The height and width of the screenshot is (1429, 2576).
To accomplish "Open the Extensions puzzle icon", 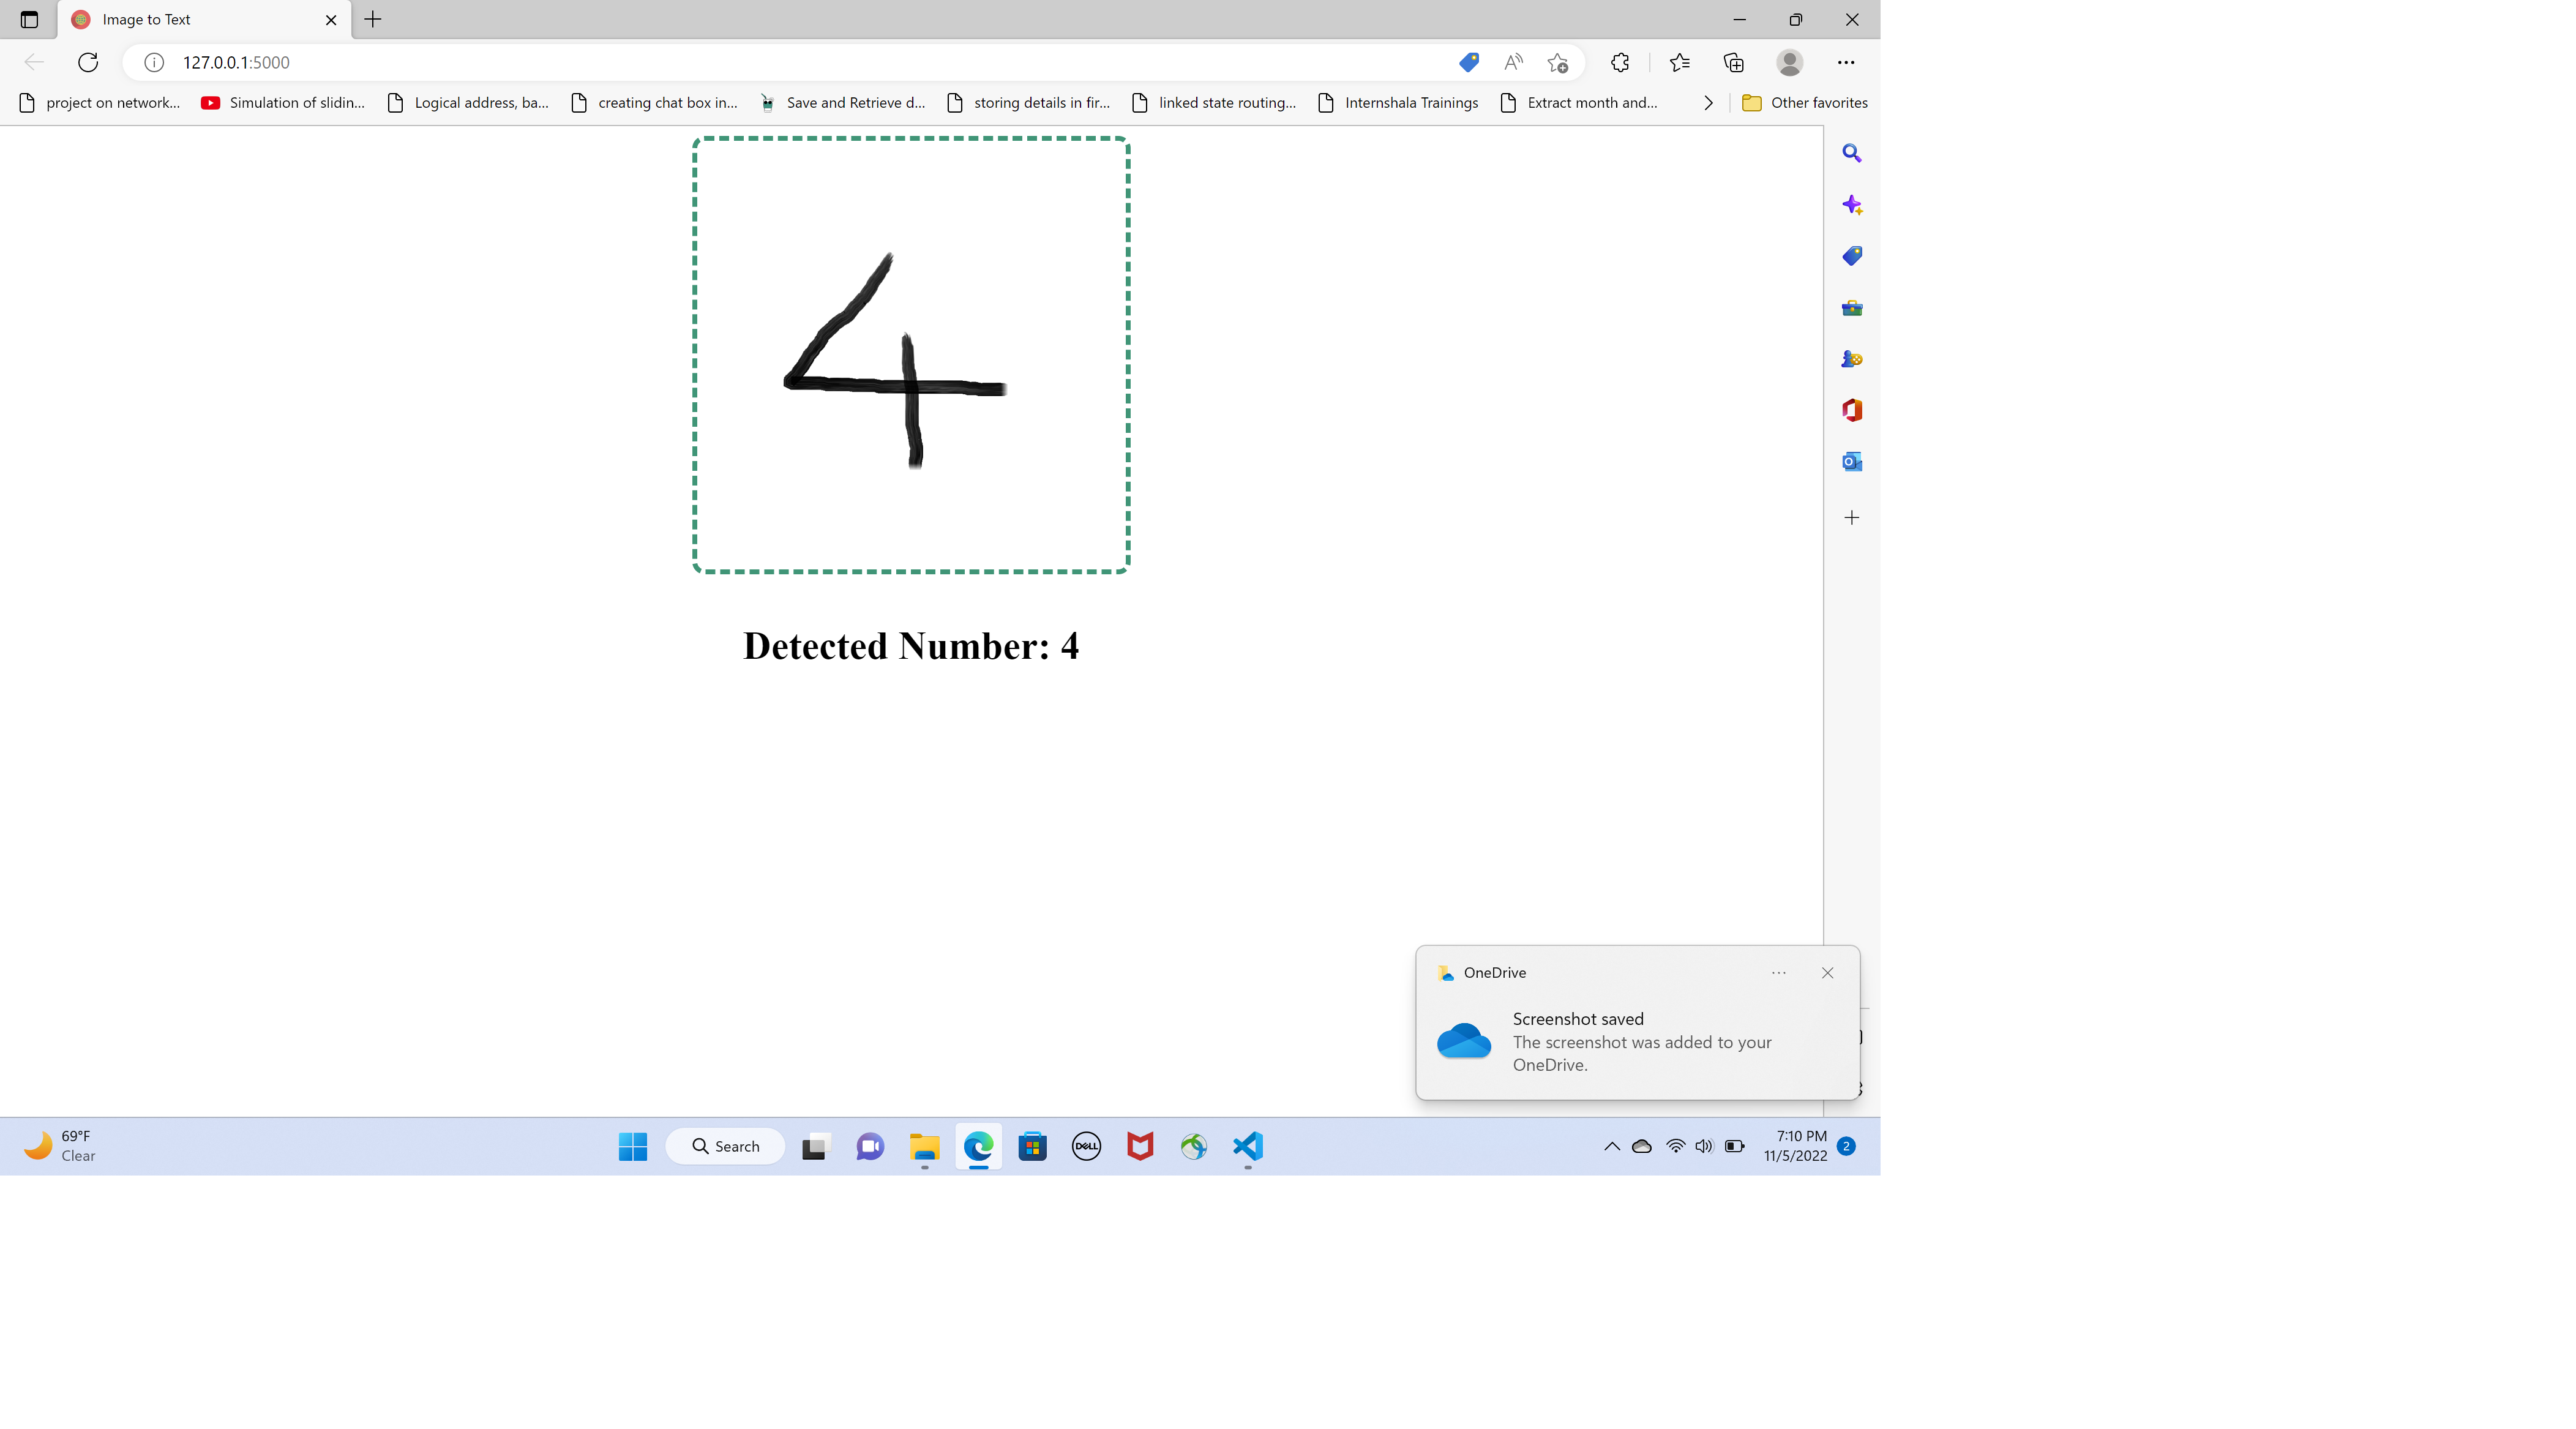I will 1620,62.
